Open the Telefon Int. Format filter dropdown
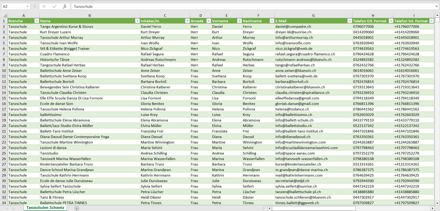This screenshot has height=211, width=440. 431,21
